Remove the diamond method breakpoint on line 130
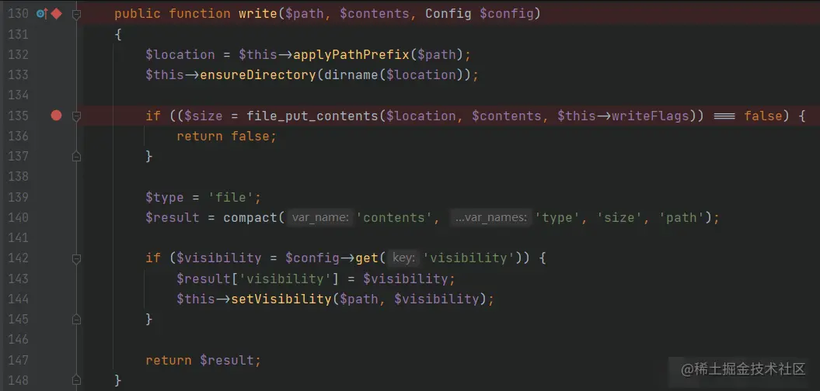Screen dimensions: 820x391 pyautogui.click(x=57, y=14)
